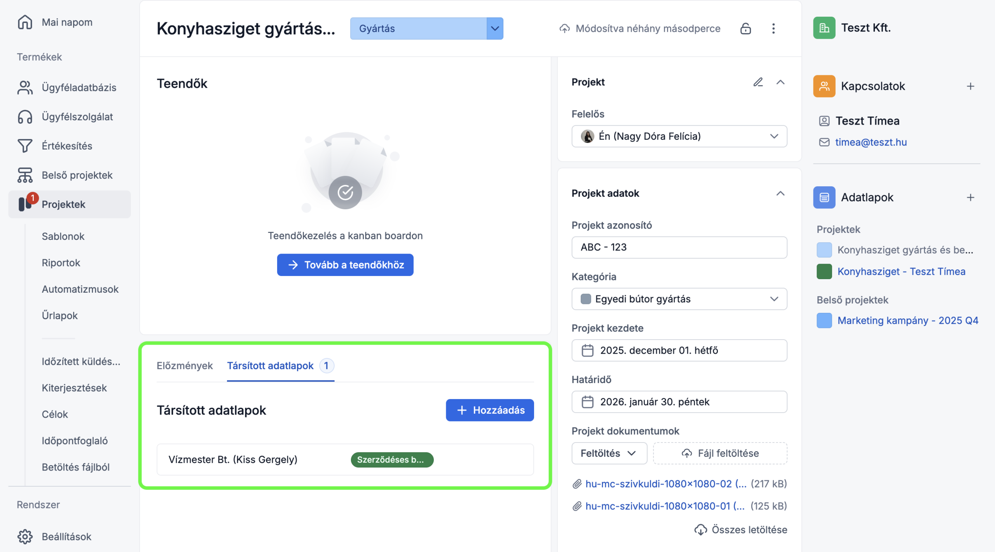
Task: Open the timea@teszt.hu email link
Action: (x=871, y=142)
